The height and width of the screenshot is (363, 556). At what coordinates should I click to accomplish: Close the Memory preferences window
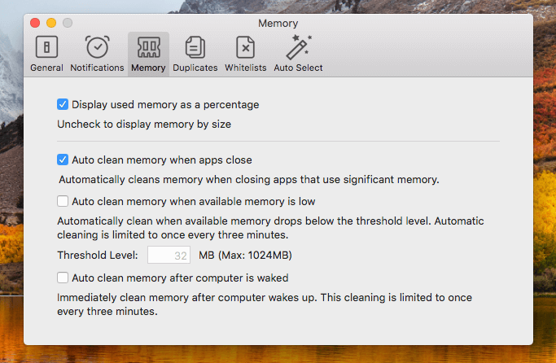35,23
